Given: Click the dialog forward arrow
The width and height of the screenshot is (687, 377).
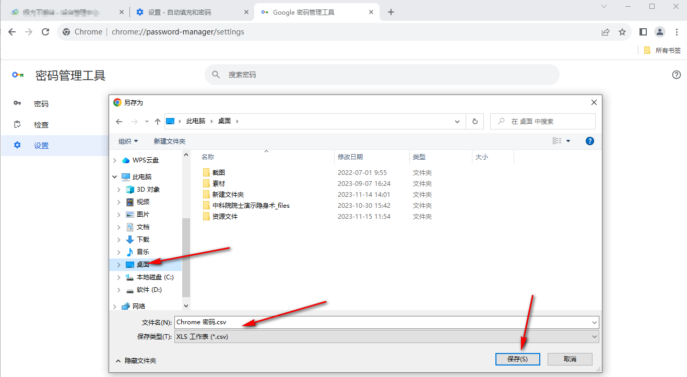Looking at the screenshot, I should [135, 121].
